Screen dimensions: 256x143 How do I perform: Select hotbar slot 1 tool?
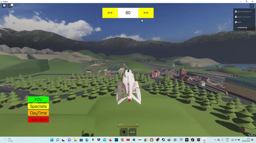pos(124,132)
